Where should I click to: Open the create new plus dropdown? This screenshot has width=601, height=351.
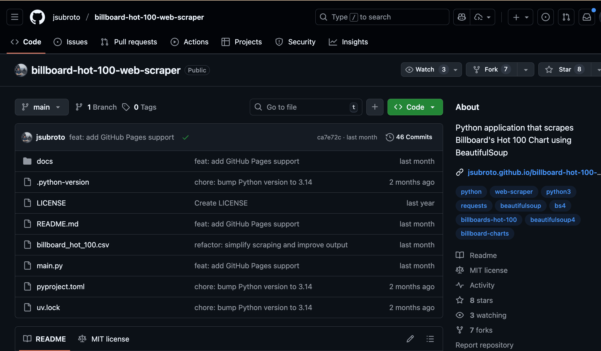coord(520,17)
